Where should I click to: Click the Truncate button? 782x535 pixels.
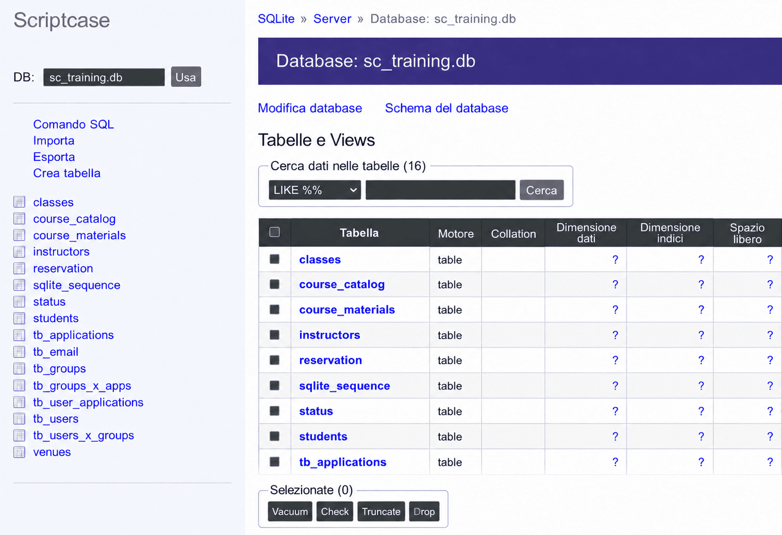pos(381,511)
